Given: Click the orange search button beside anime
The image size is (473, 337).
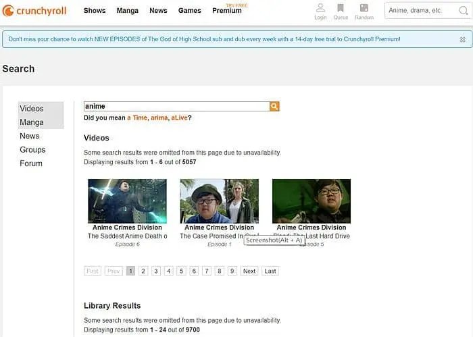Looking at the screenshot, I should (274, 106).
